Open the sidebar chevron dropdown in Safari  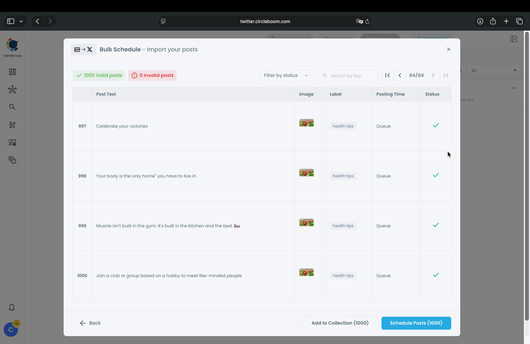pyautogui.click(x=21, y=21)
